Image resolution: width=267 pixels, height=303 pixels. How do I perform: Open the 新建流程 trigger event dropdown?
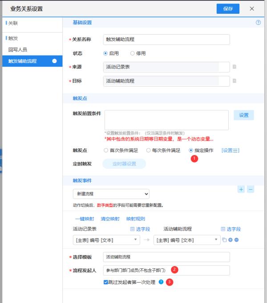(111, 194)
